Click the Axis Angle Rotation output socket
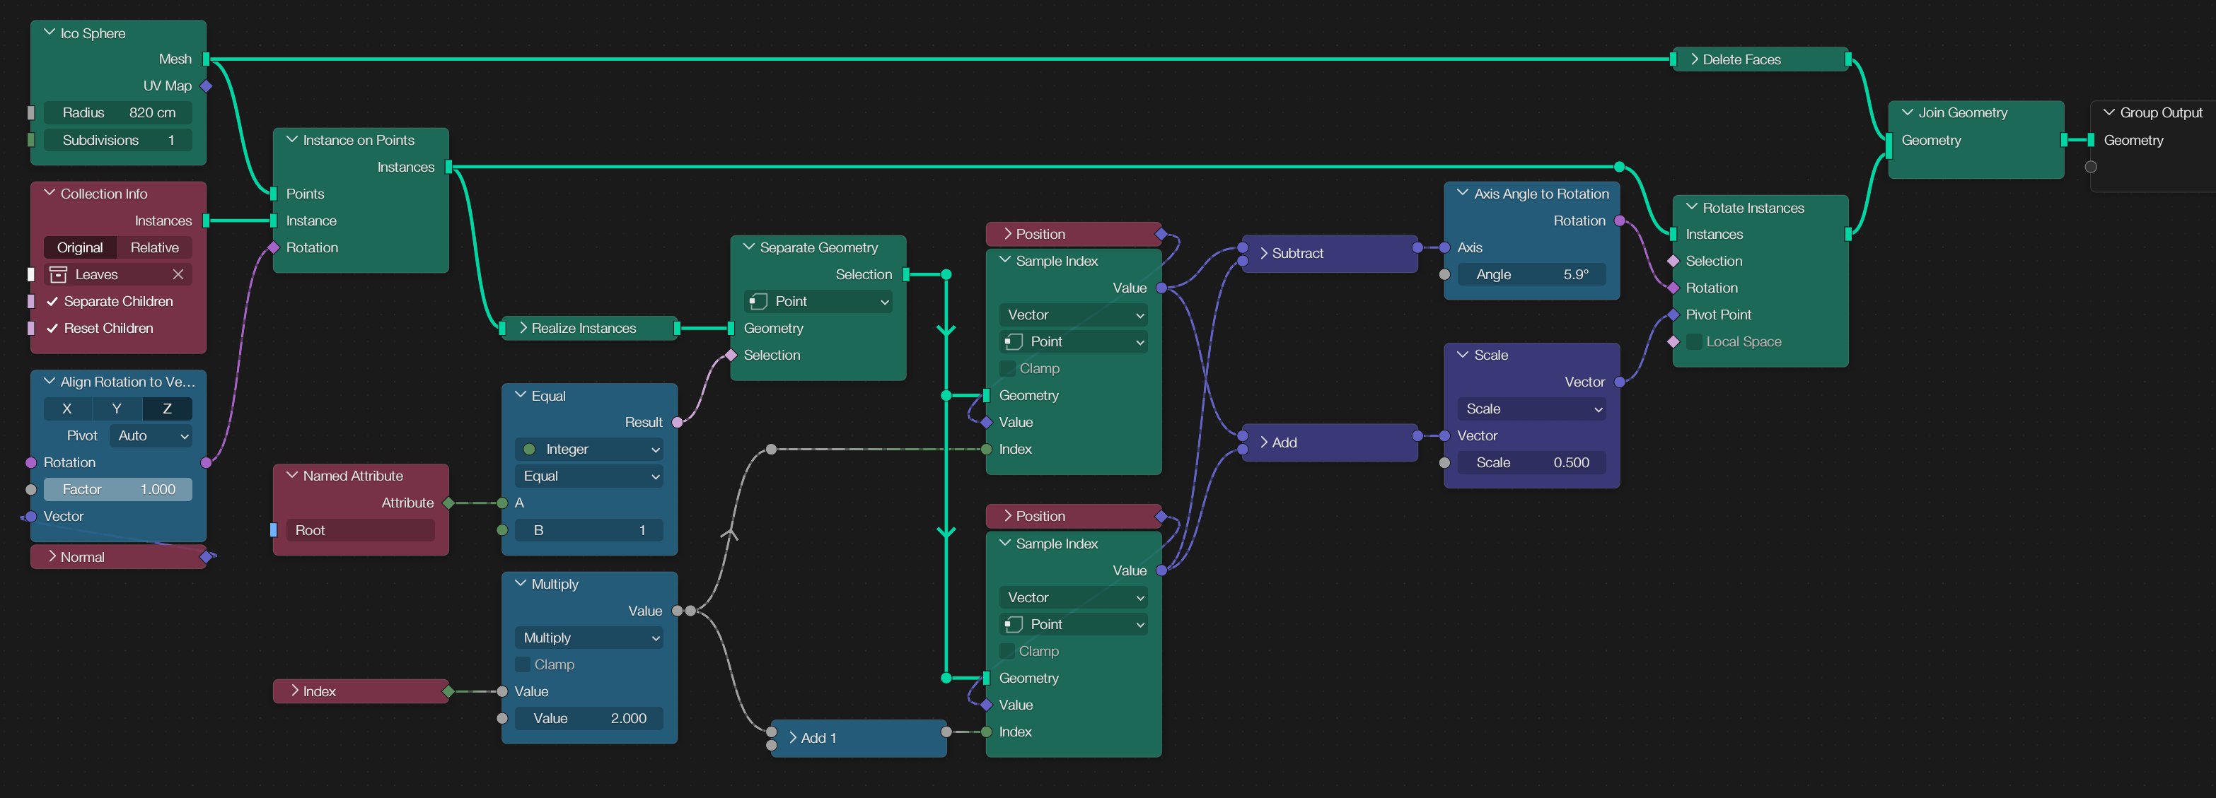This screenshot has height=798, width=2216. (x=1620, y=221)
